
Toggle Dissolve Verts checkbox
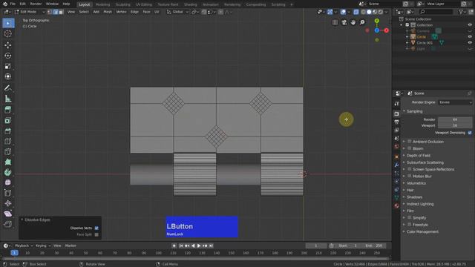tap(96, 228)
